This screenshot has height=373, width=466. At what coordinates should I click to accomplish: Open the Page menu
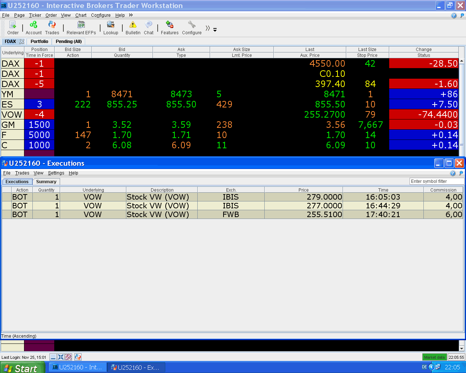pos(19,15)
